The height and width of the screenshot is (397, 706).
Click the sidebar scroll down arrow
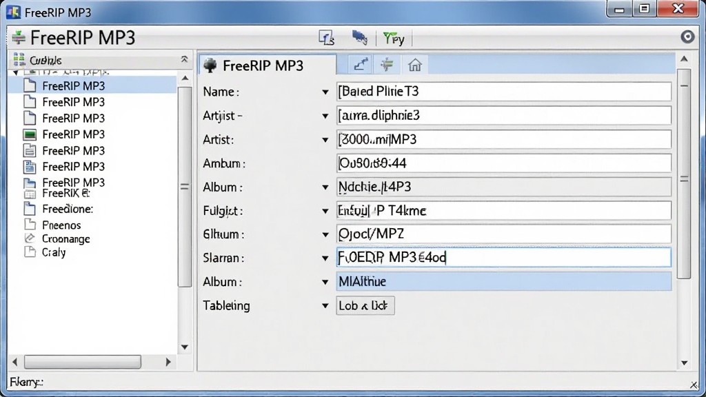[185, 347]
